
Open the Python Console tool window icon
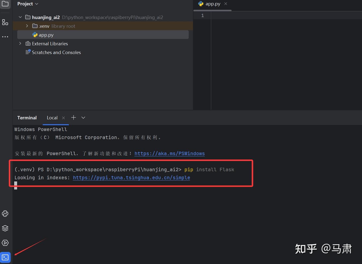click(5, 213)
